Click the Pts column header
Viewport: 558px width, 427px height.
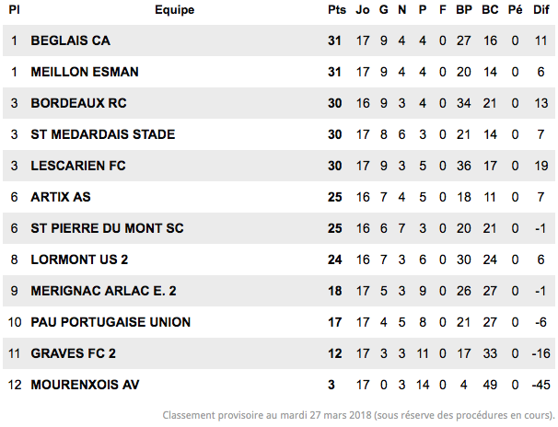[x=337, y=9]
